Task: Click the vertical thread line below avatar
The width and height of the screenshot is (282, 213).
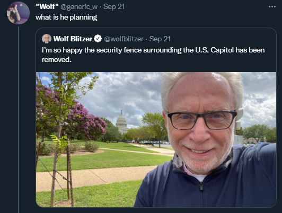Action: [x=19, y=120]
